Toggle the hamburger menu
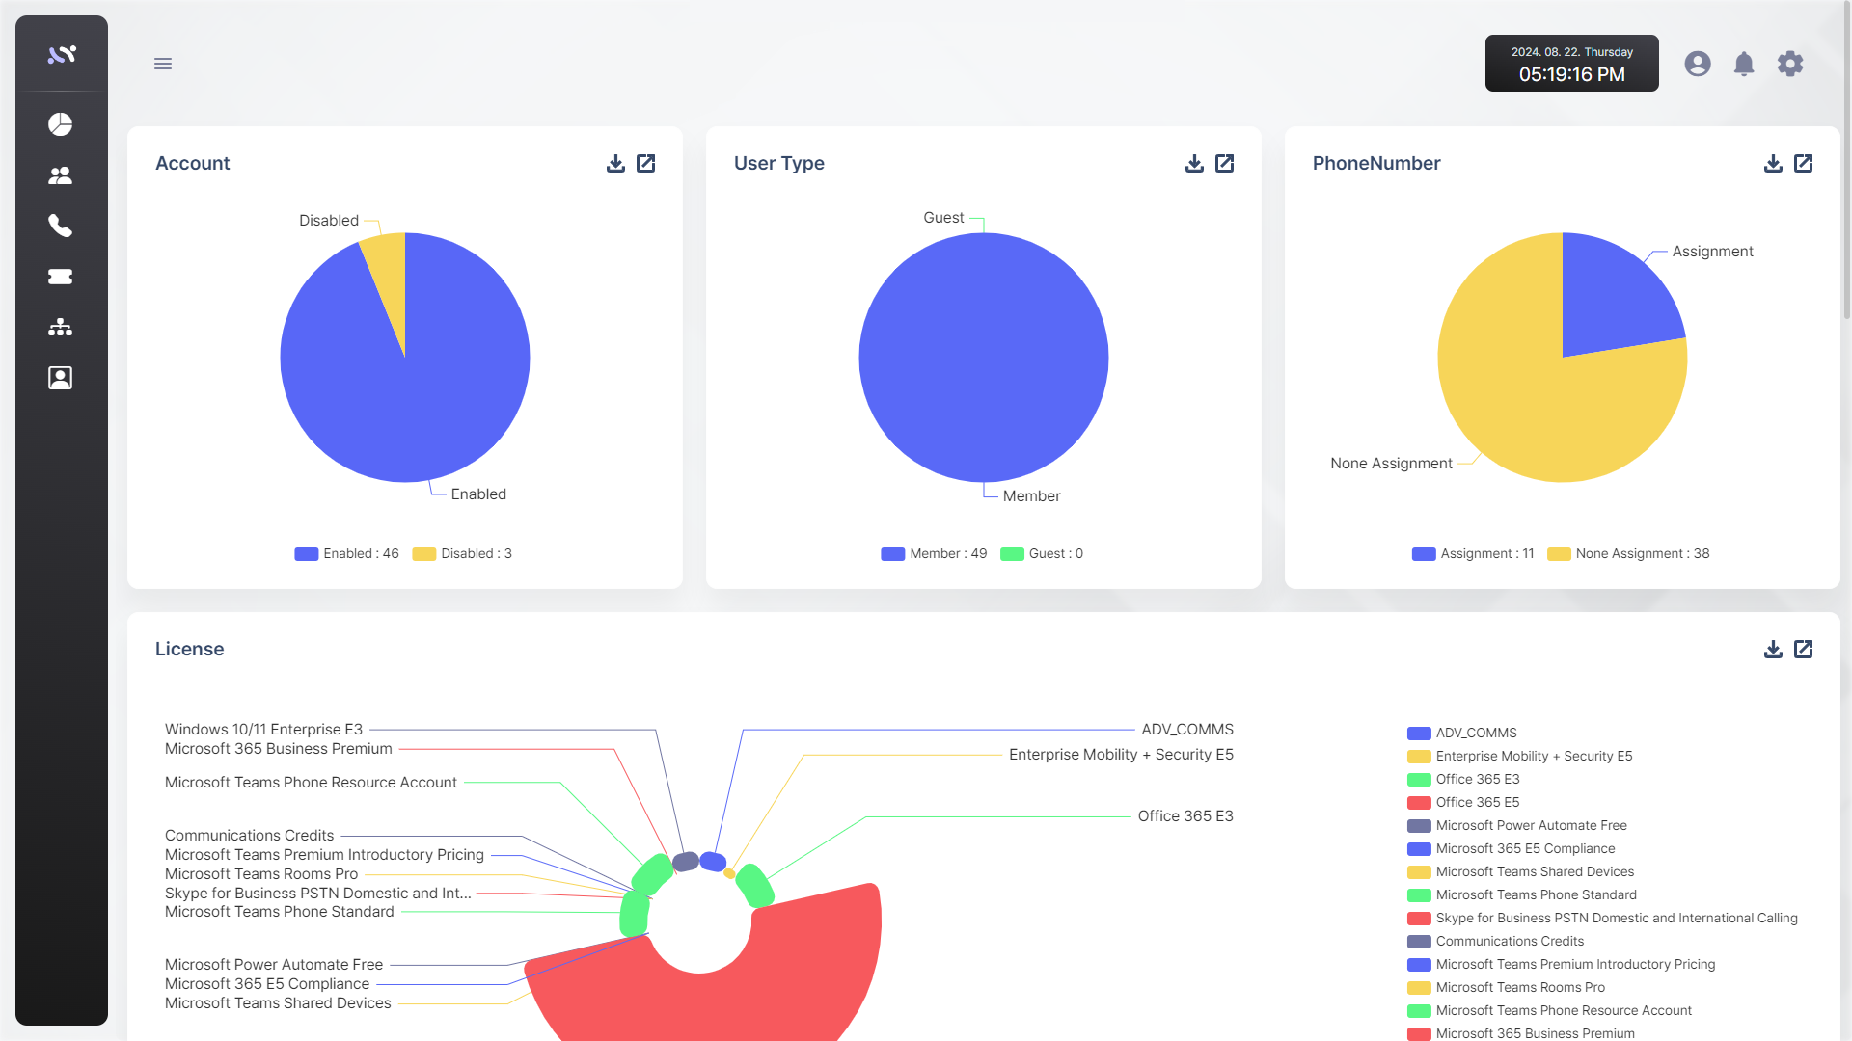The image size is (1852, 1041). 163,64
